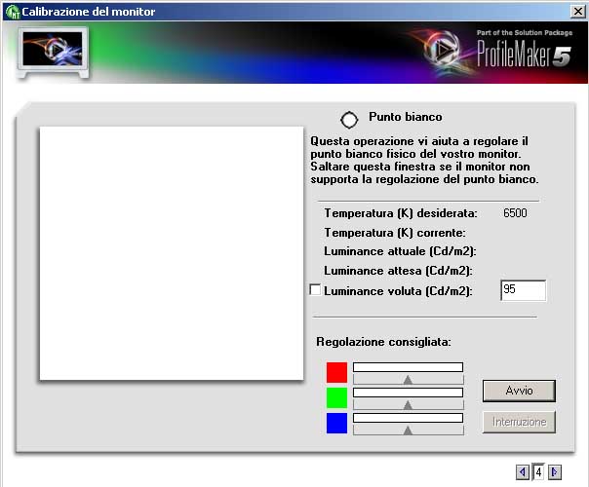The width and height of the screenshot is (589, 487).
Task: Click the blue channel indicator bar
Action: click(408, 418)
